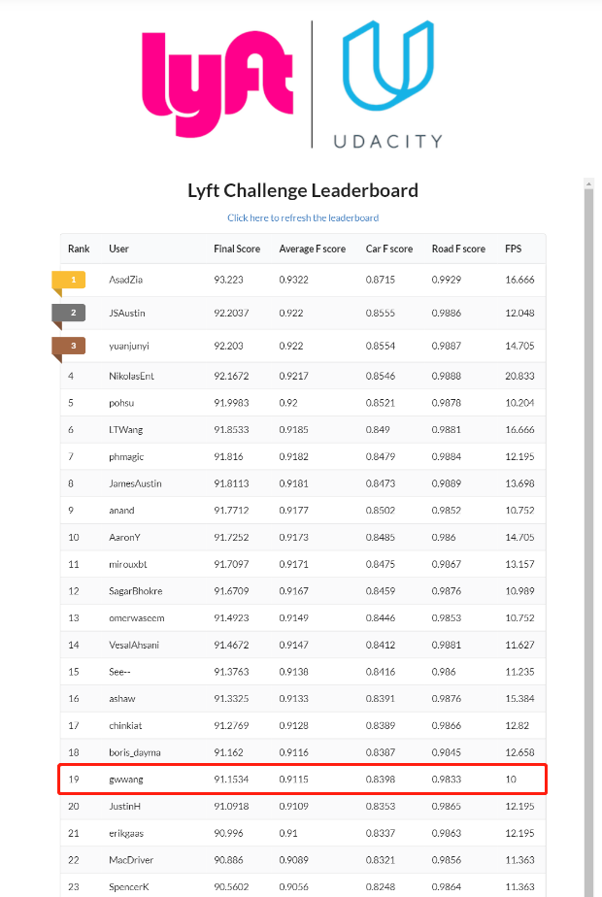Click the User column header
The width and height of the screenshot is (602, 897).
[118, 249]
